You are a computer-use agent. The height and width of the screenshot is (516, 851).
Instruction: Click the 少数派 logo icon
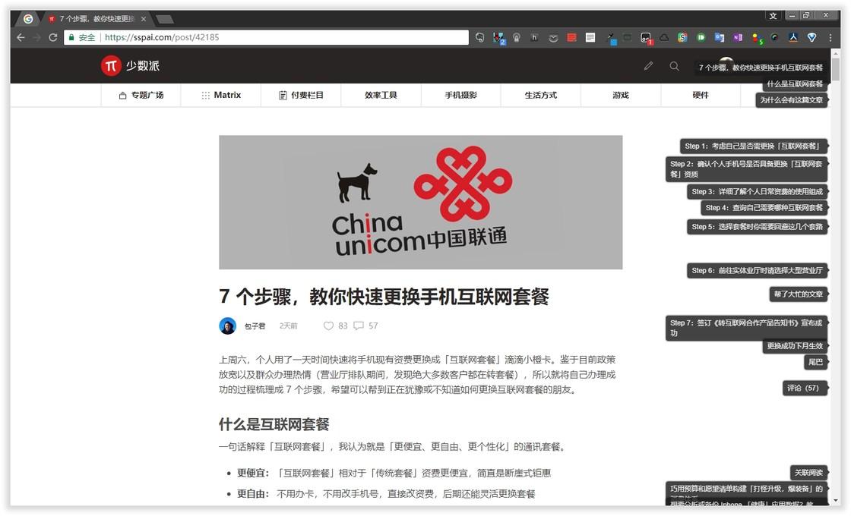point(111,65)
